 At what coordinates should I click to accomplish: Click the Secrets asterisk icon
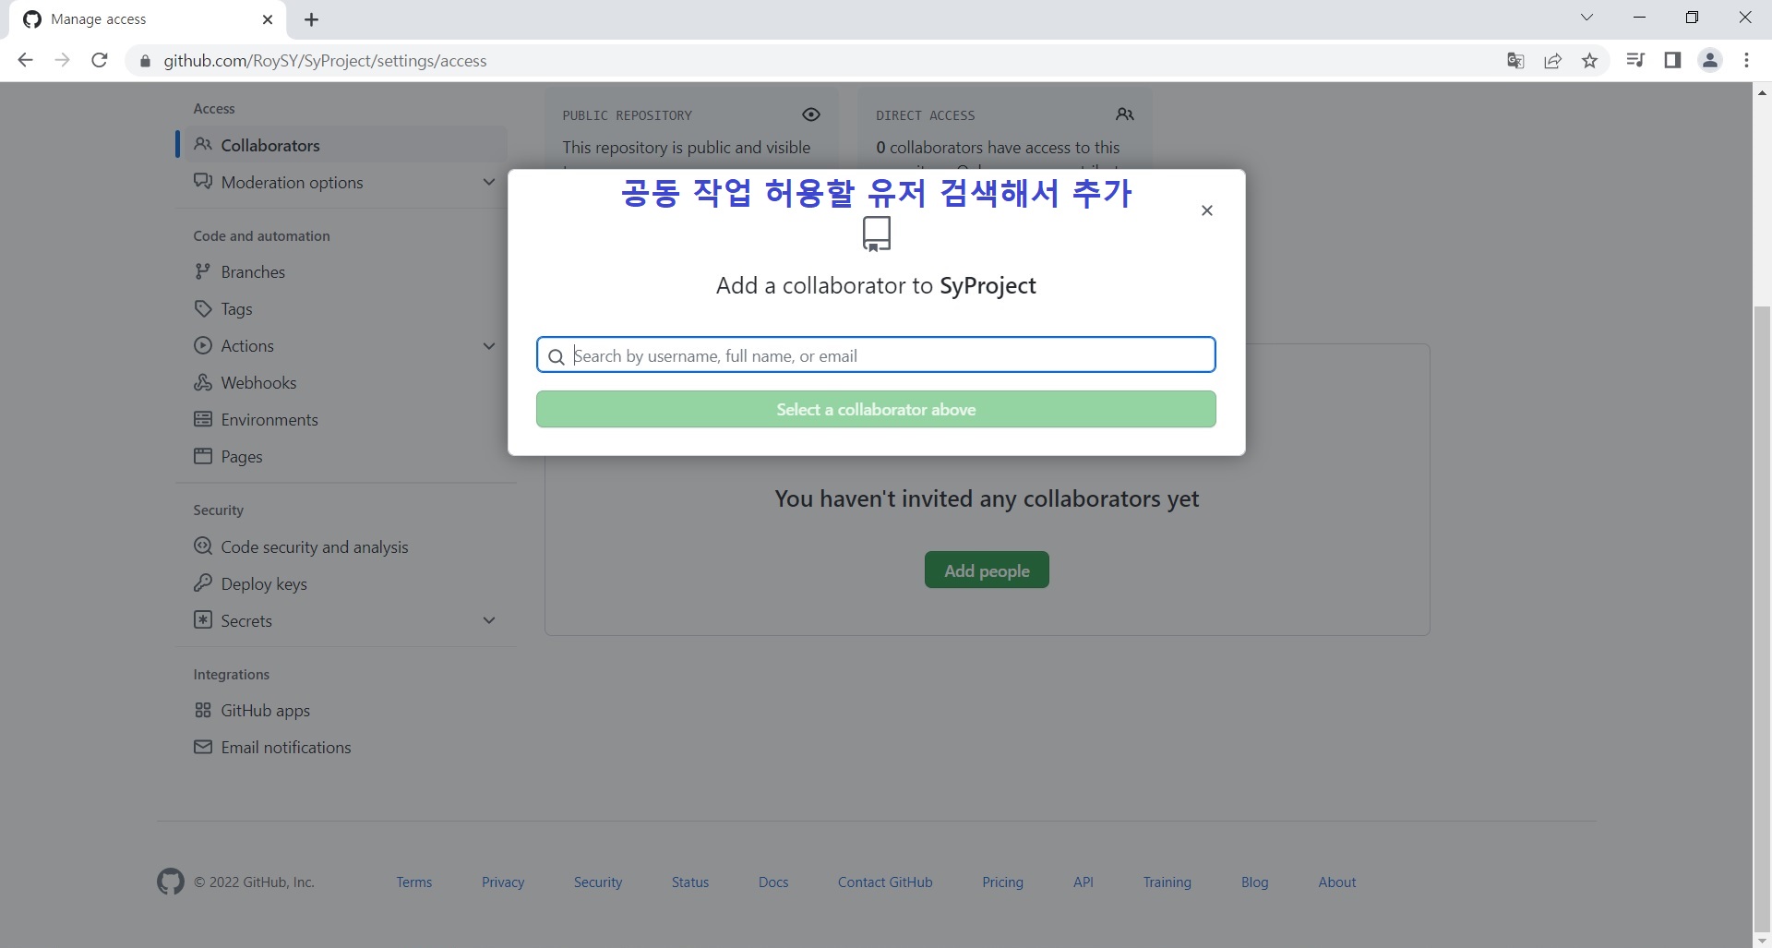203,619
